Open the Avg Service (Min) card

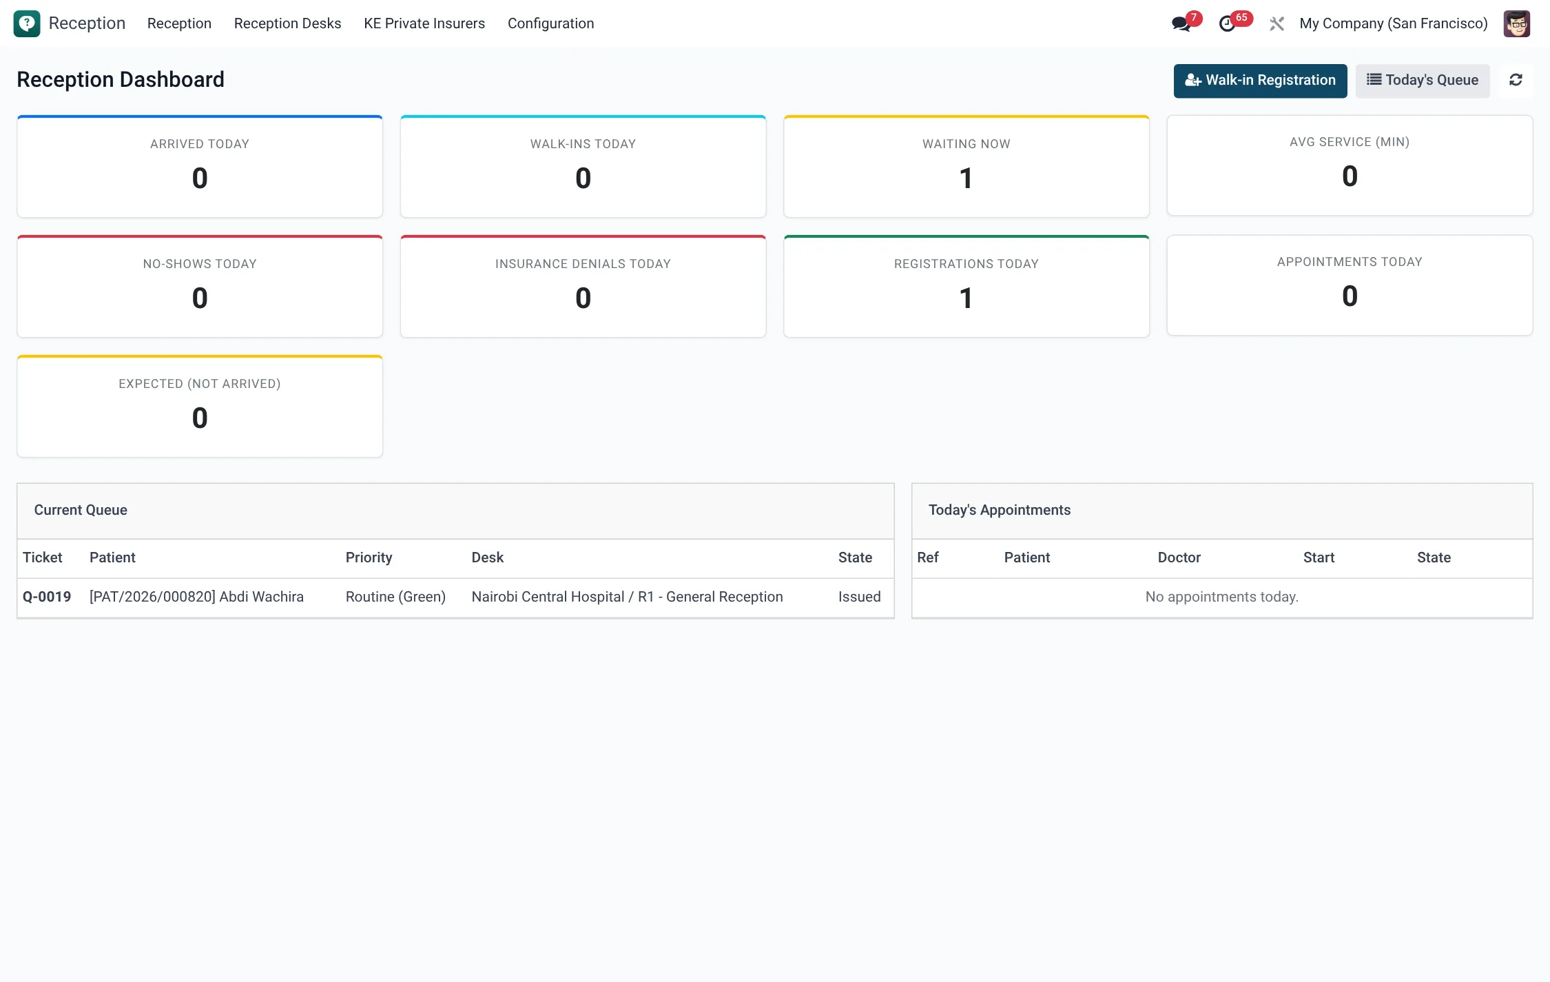[x=1350, y=165]
